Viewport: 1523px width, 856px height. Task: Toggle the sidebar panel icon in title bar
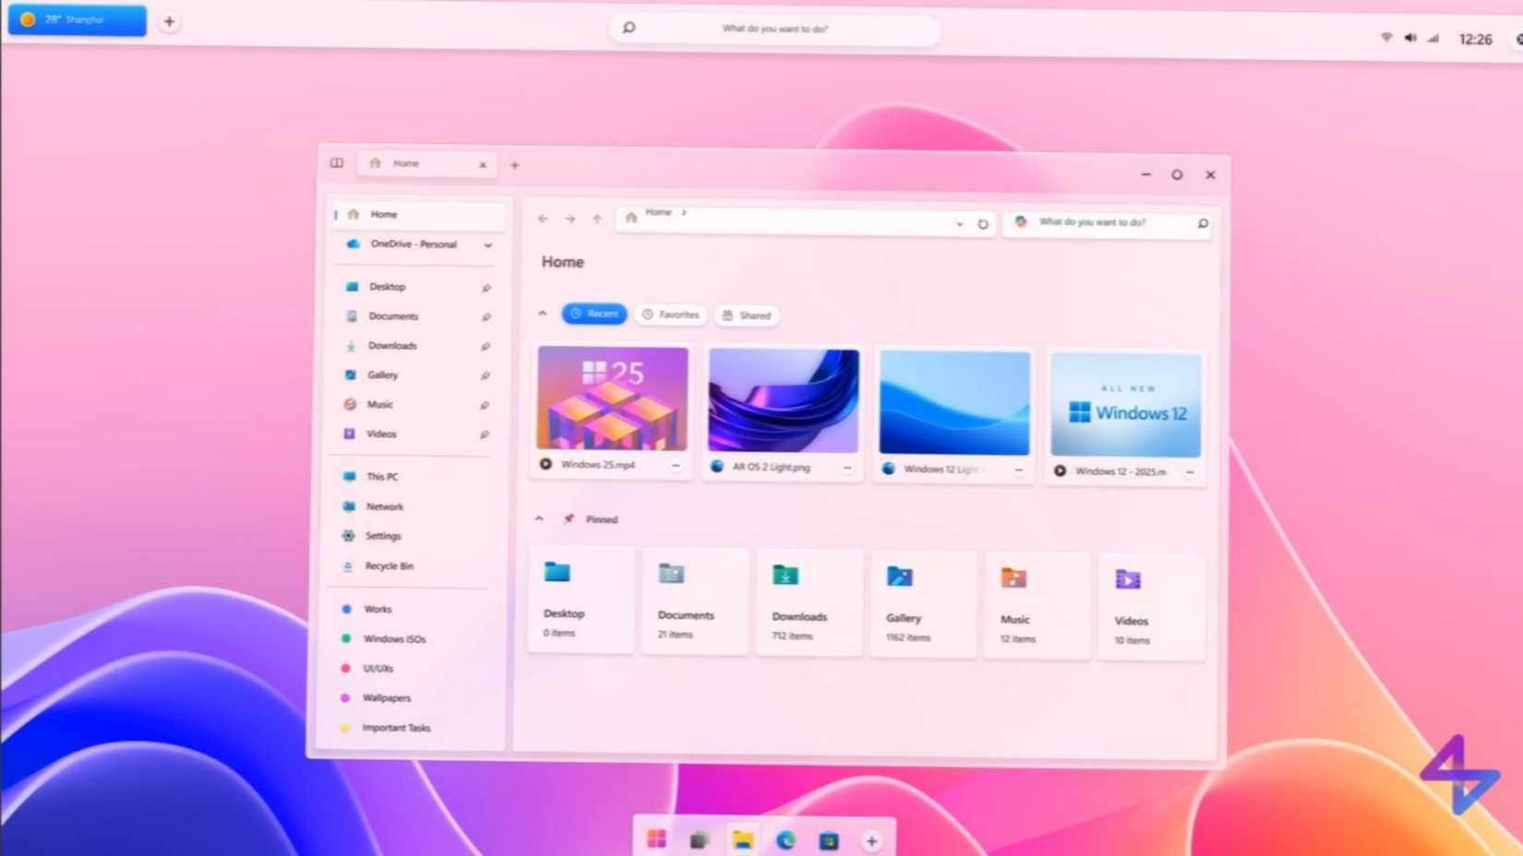pos(337,162)
